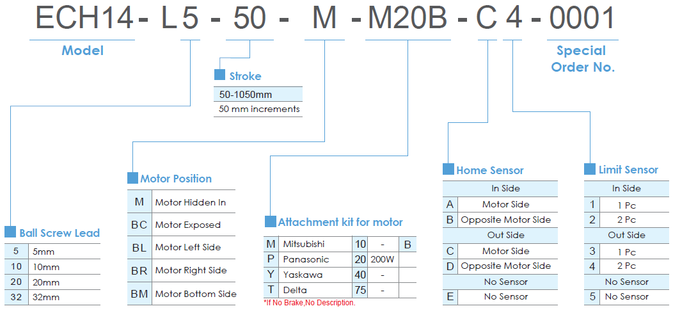Click the blue square beside Limit Sensor

pyautogui.click(x=590, y=169)
